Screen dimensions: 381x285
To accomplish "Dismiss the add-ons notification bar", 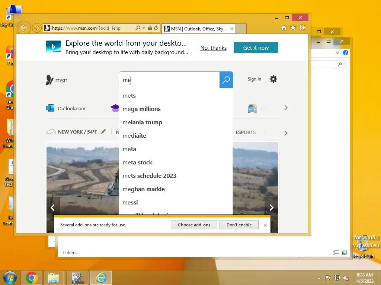I will click(265, 225).
